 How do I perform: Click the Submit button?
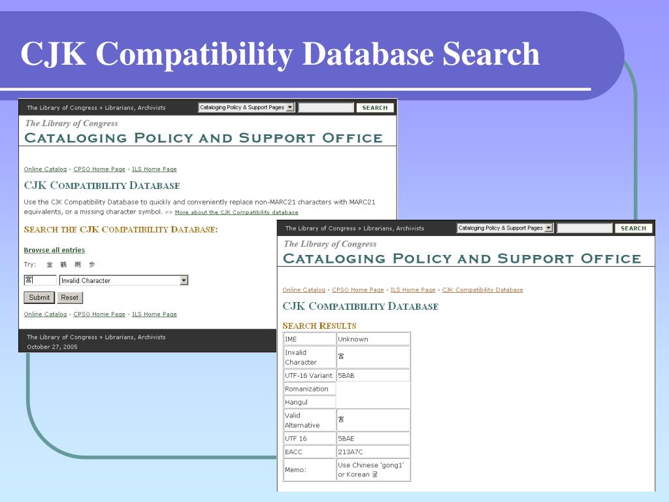pos(39,297)
